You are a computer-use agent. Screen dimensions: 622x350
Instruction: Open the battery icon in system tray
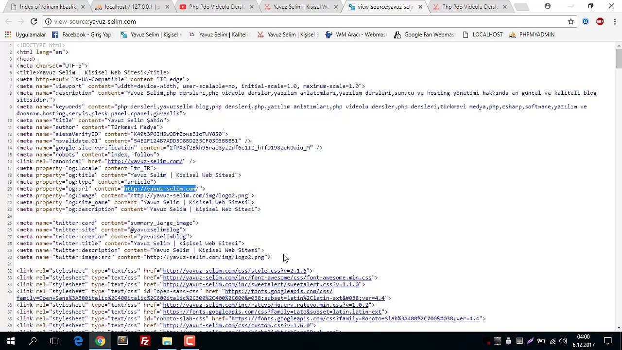[x=541, y=341]
